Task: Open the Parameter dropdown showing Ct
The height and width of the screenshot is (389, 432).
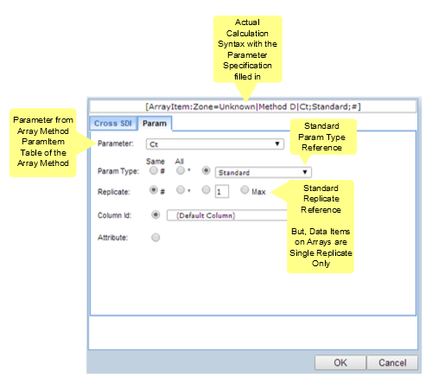Action: click(215, 144)
